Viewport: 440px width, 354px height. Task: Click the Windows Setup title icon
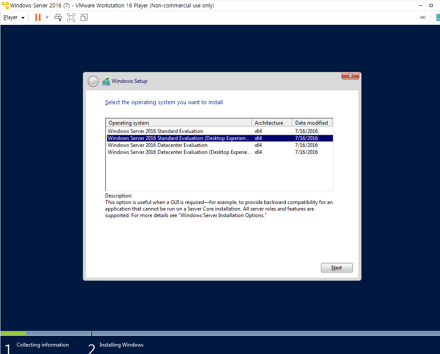[106, 82]
